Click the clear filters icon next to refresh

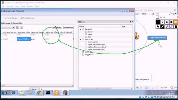pyautogui.click(x=21, y=27)
